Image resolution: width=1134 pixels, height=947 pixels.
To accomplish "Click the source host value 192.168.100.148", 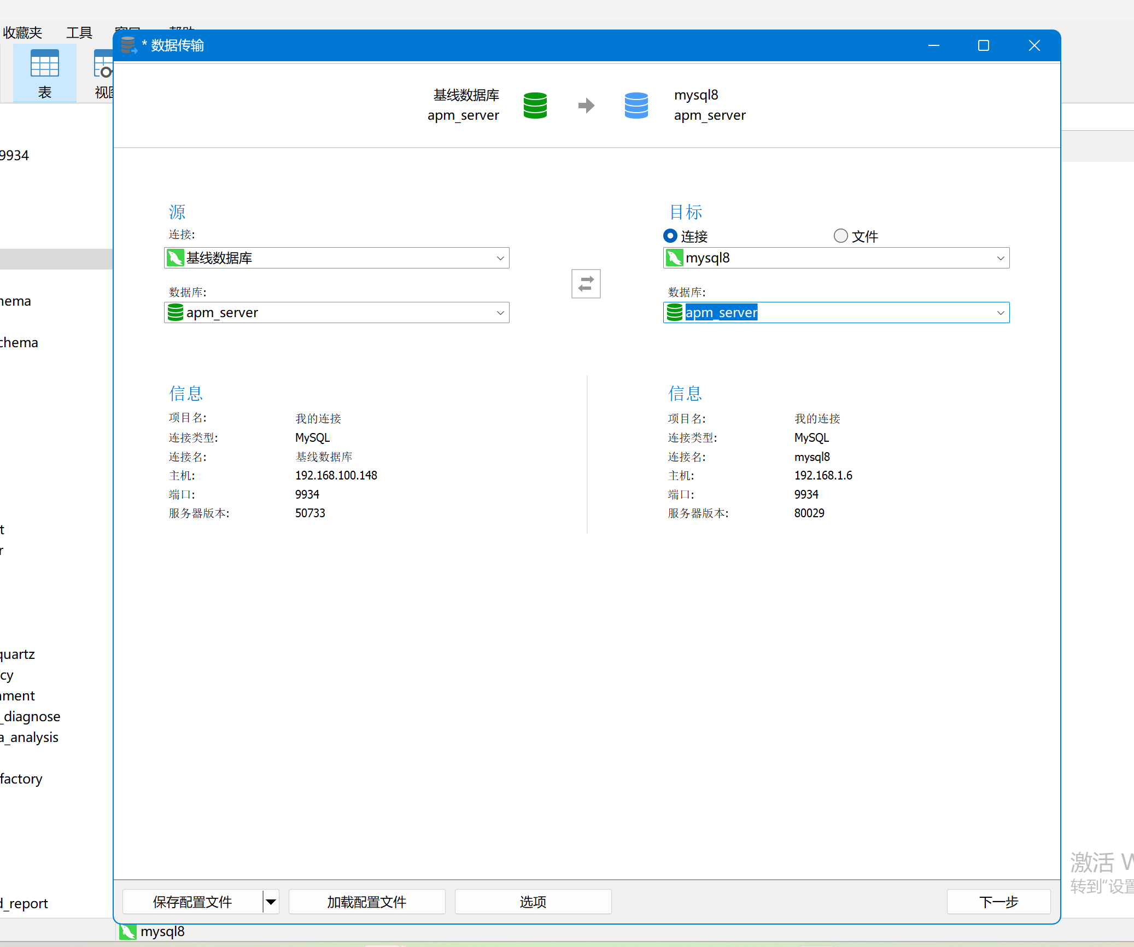I will click(x=336, y=476).
